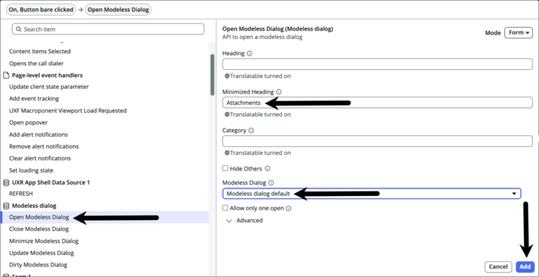This screenshot has height=277, width=539.
Task: Select Content Items Selected
Action: coord(40,52)
